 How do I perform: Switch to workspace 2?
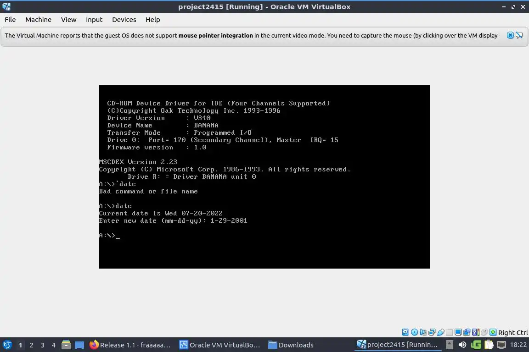tap(32, 345)
